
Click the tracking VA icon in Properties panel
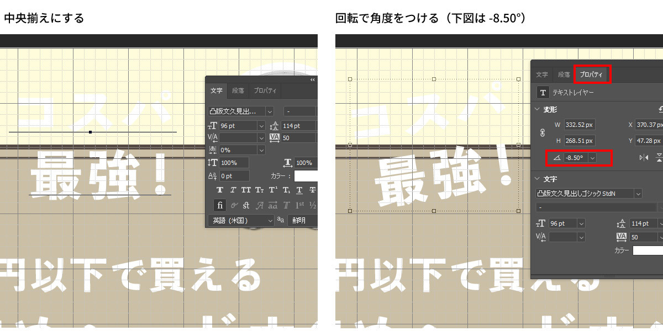[622, 237]
